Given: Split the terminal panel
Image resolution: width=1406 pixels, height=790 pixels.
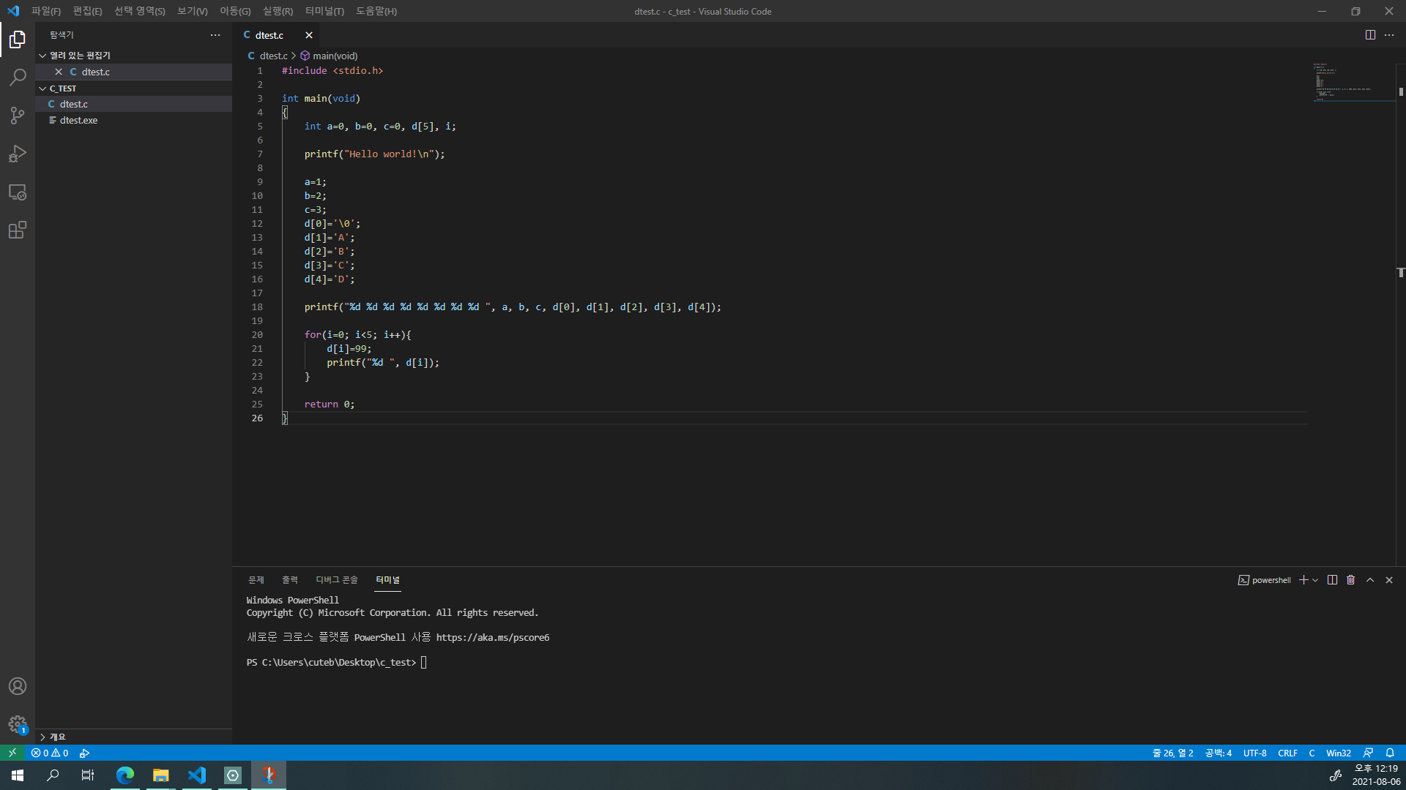Looking at the screenshot, I should pyautogui.click(x=1332, y=580).
